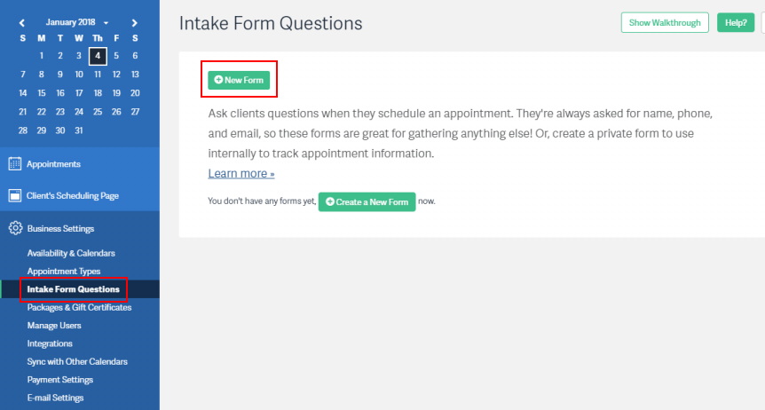The height and width of the screenshot is (410, 765).
Task: Click the Business Settings gear icon
Action: click(15, 228)
